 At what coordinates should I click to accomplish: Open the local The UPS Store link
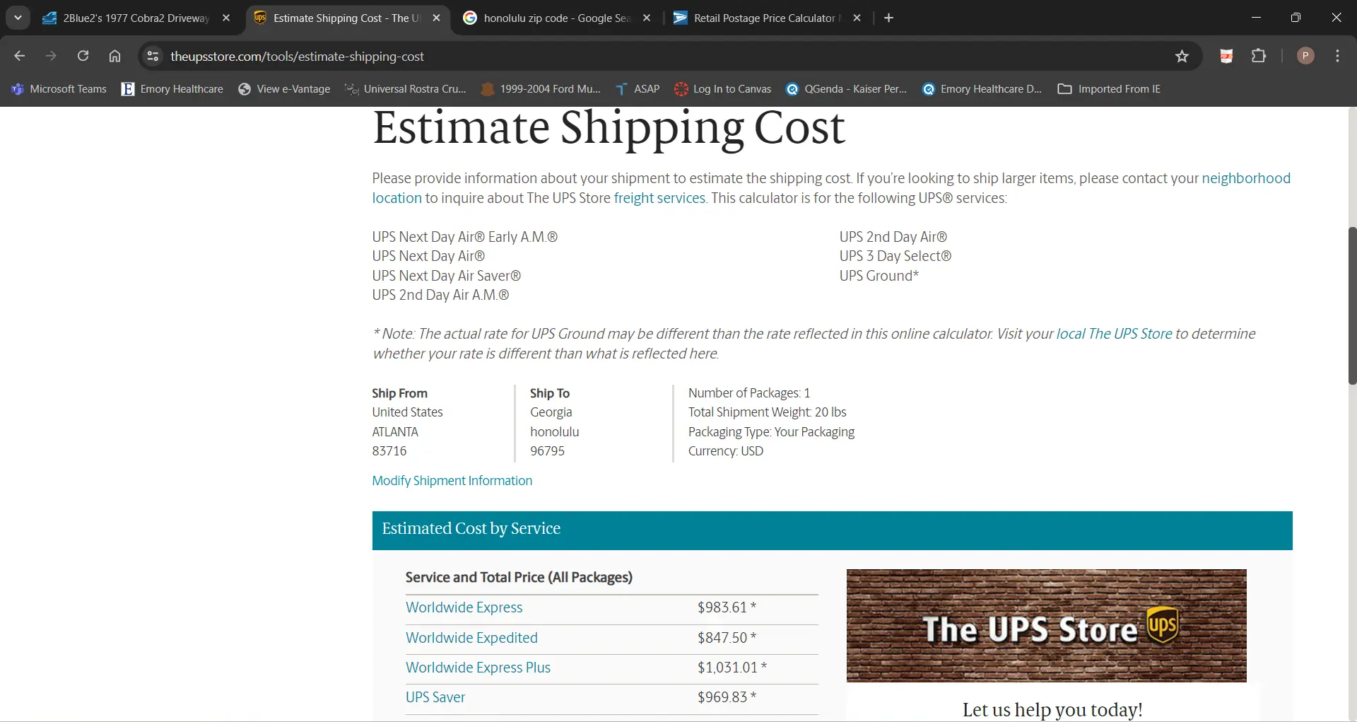pos(1114,334)
